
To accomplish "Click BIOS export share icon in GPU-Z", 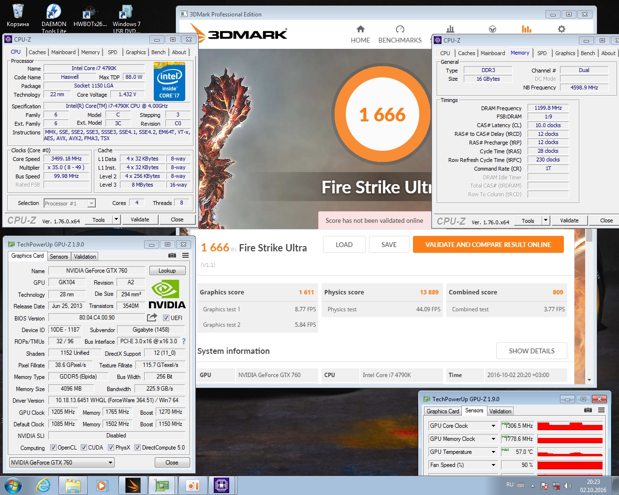I will 152,318.
